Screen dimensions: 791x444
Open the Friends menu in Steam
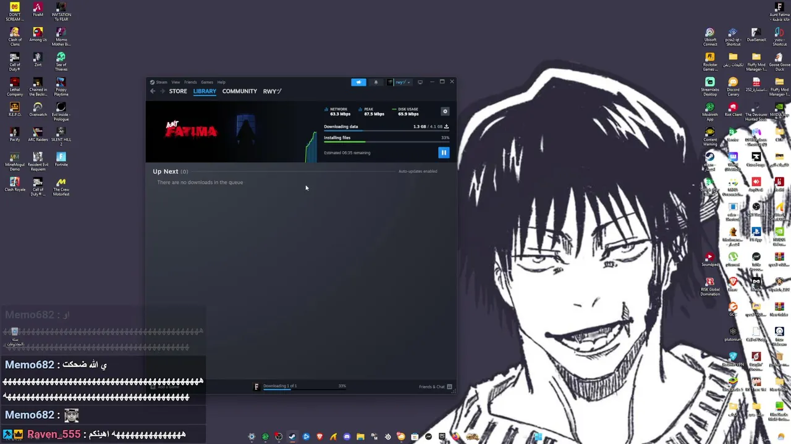click(190, 82)
